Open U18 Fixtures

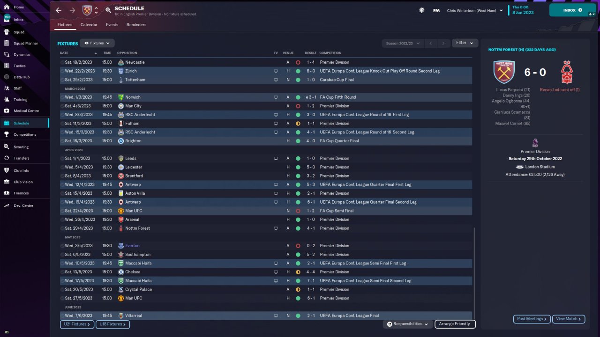point(112,324)
